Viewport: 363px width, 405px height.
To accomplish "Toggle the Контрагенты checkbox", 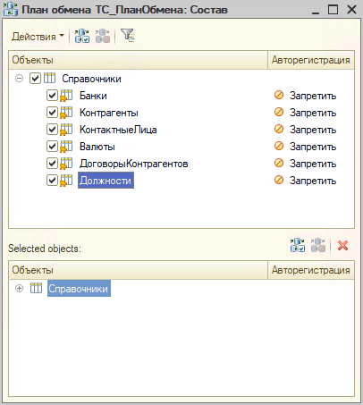I will pos(52,113).
